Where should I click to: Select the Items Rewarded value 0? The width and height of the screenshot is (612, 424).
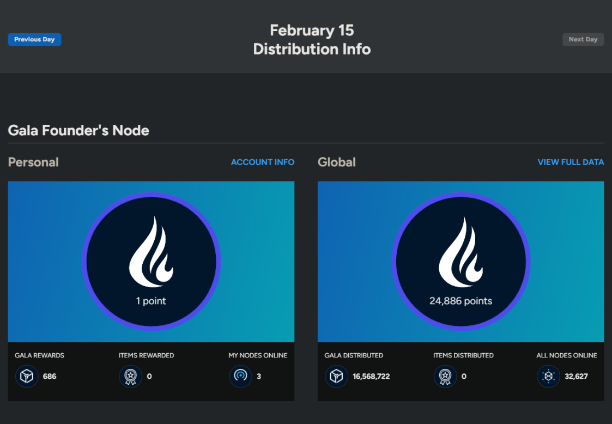[149, 377]
